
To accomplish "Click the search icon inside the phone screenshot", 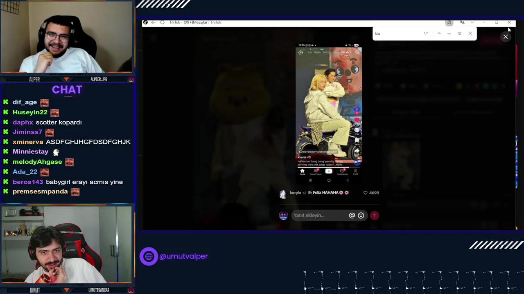I will (x=357, y=52).
